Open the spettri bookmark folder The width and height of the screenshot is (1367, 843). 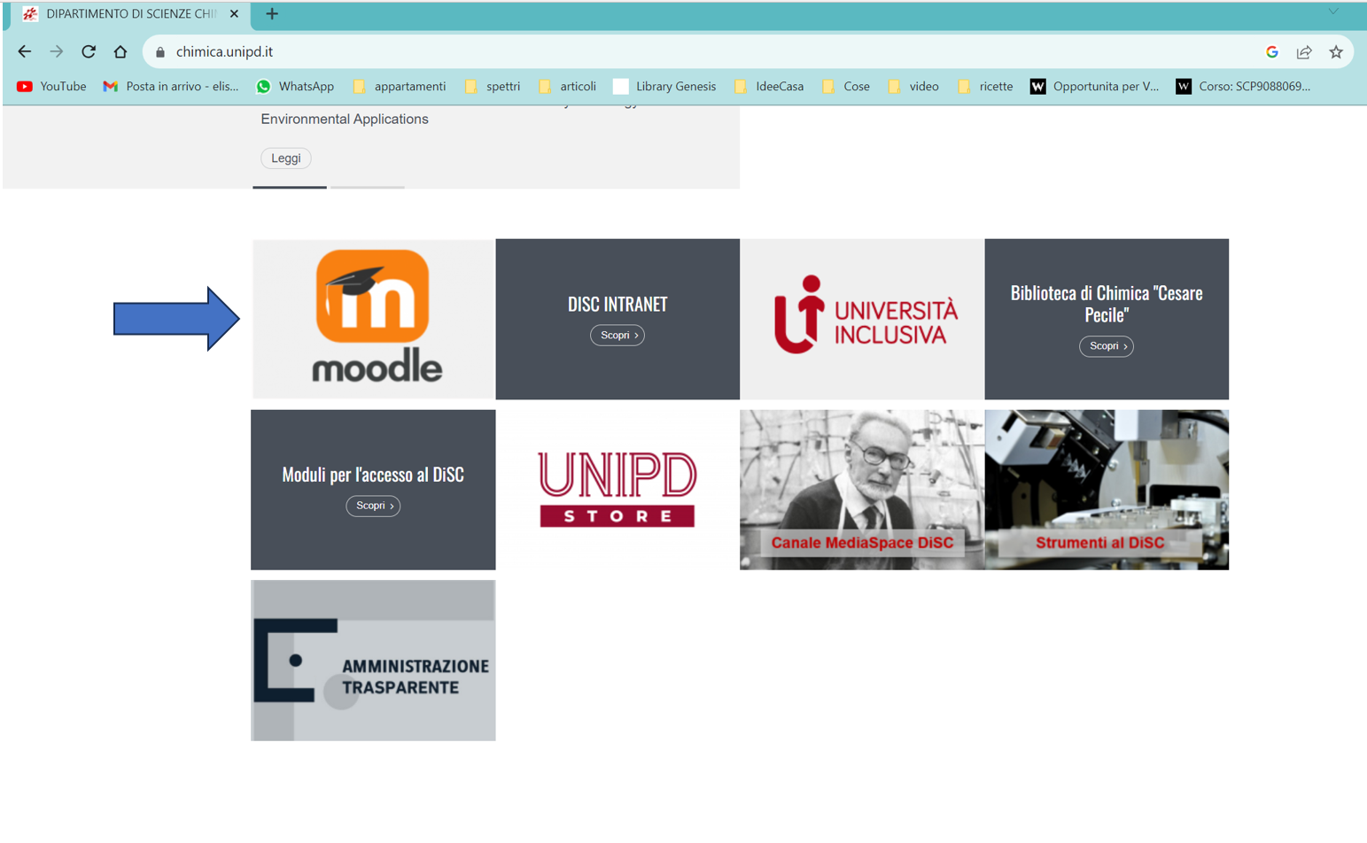493,87
